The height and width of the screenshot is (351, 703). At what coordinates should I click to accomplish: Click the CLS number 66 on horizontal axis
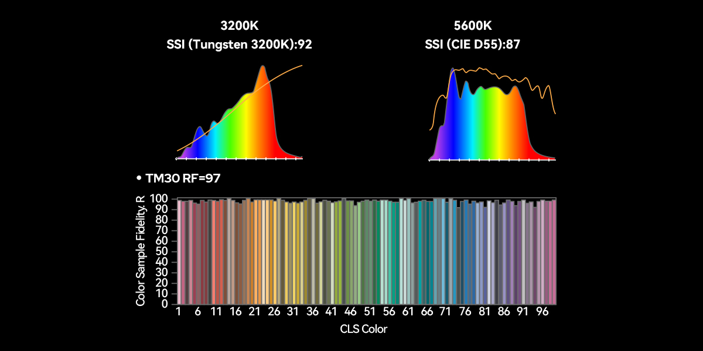(x=427, y=312)
